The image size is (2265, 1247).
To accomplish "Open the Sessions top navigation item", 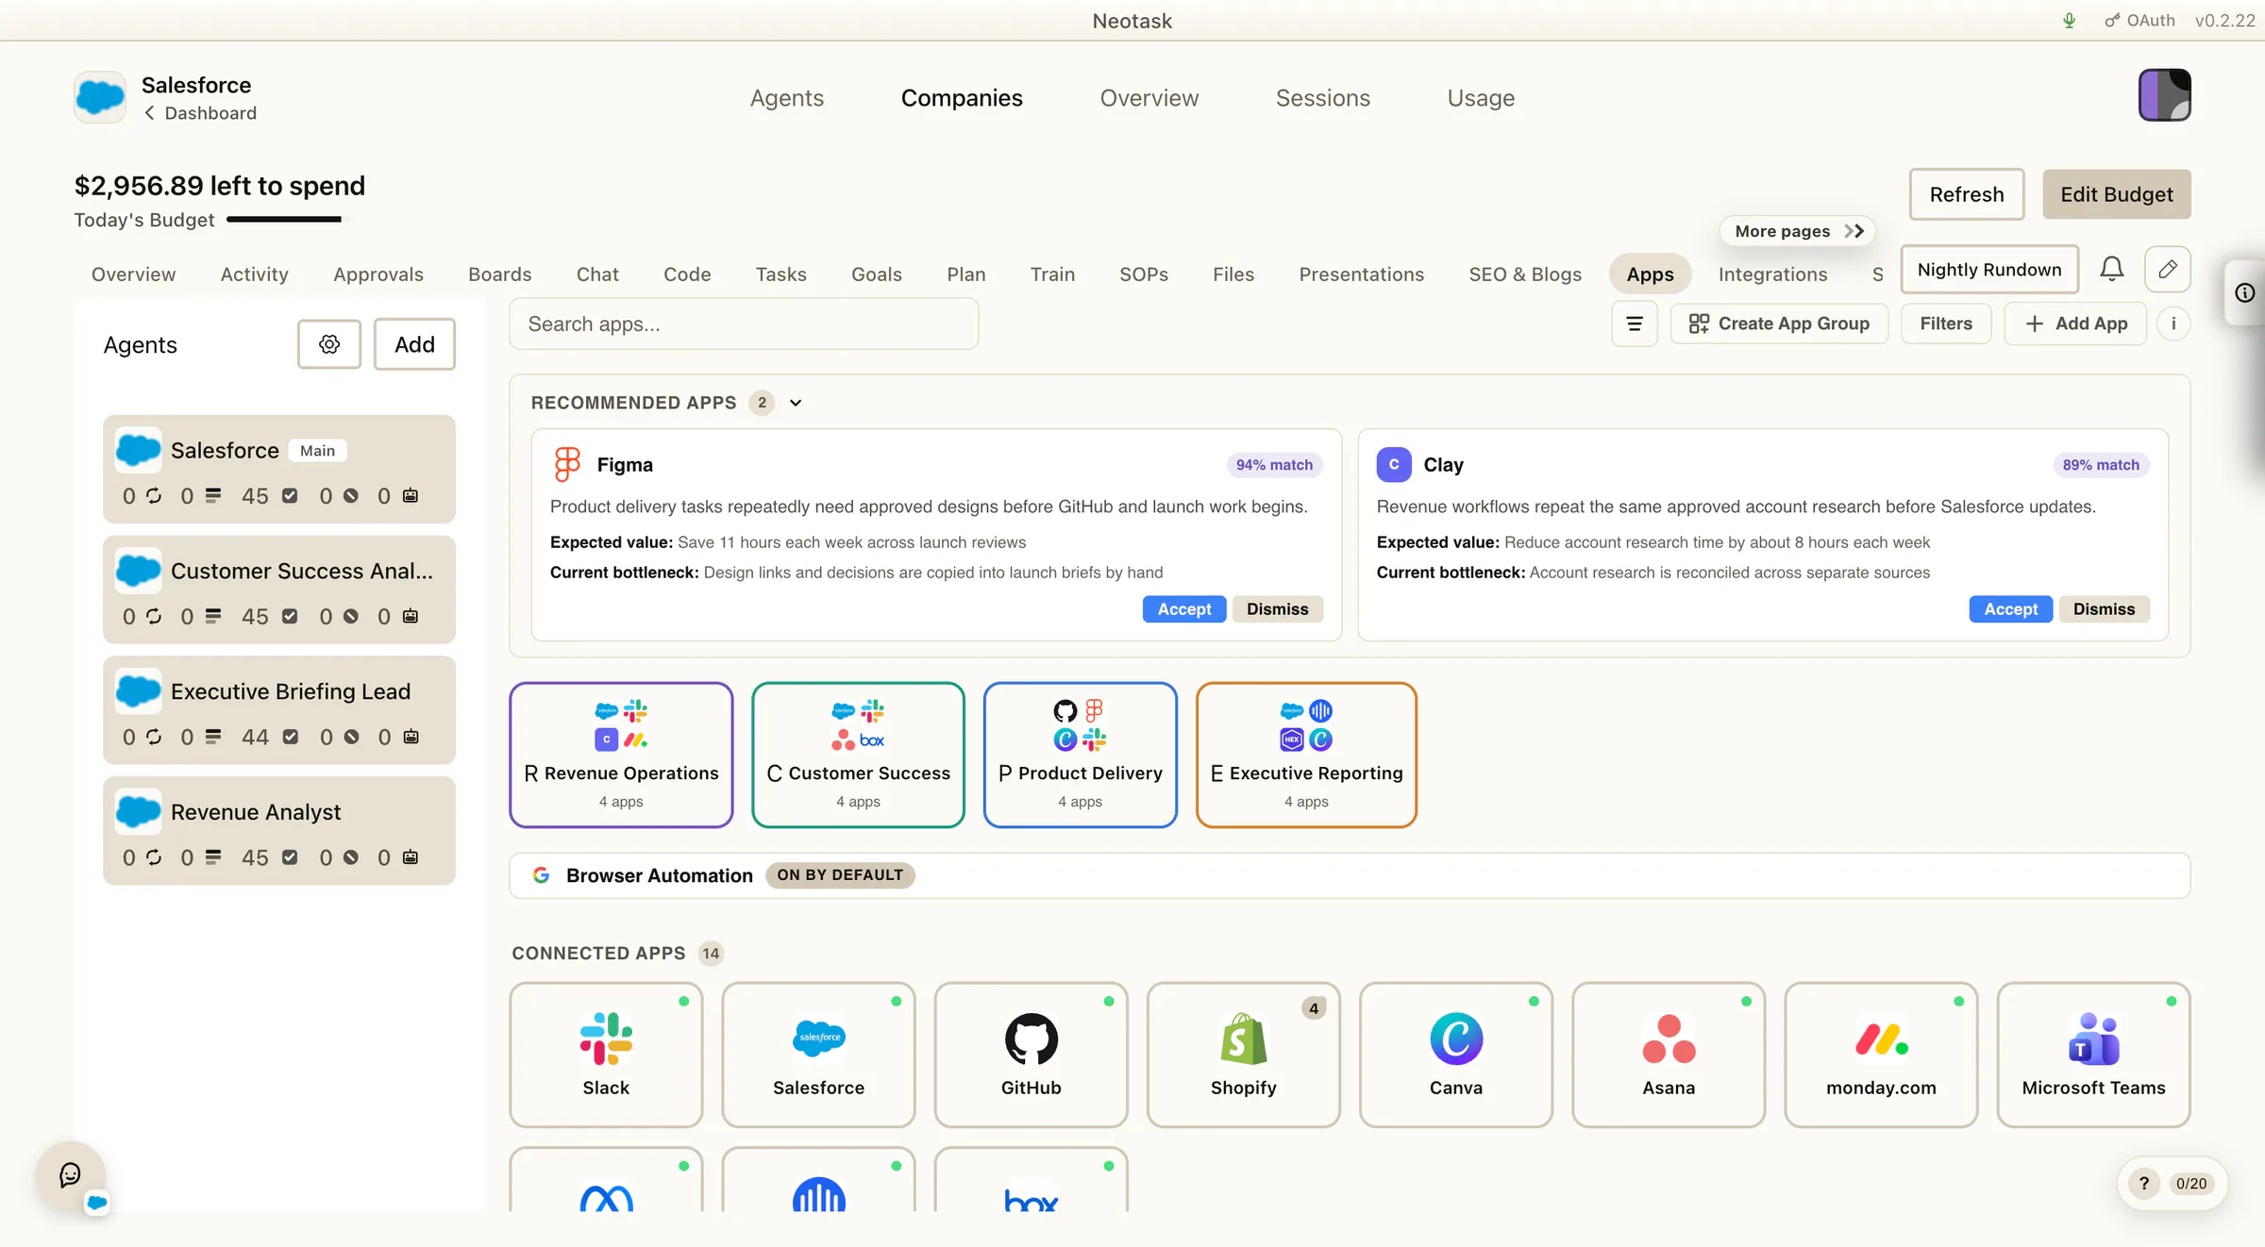I will pyautogui.click(x=1322, y=98).
